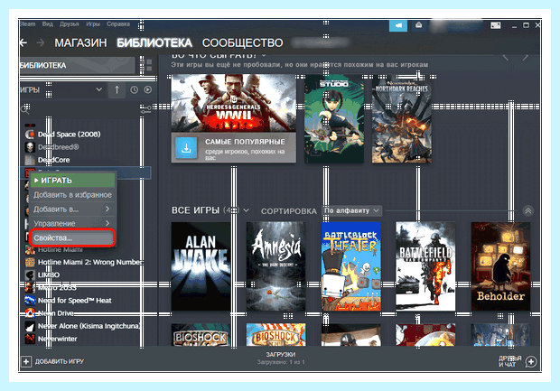Expand the ИГРЫ filter dropdown
This screenshot has height=391, width=560.
coord(99,89)
